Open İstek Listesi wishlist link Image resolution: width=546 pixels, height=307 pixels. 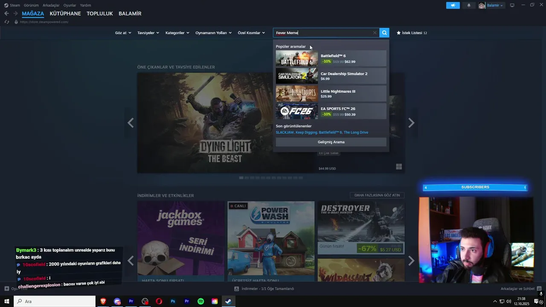(x=412, y=33)
